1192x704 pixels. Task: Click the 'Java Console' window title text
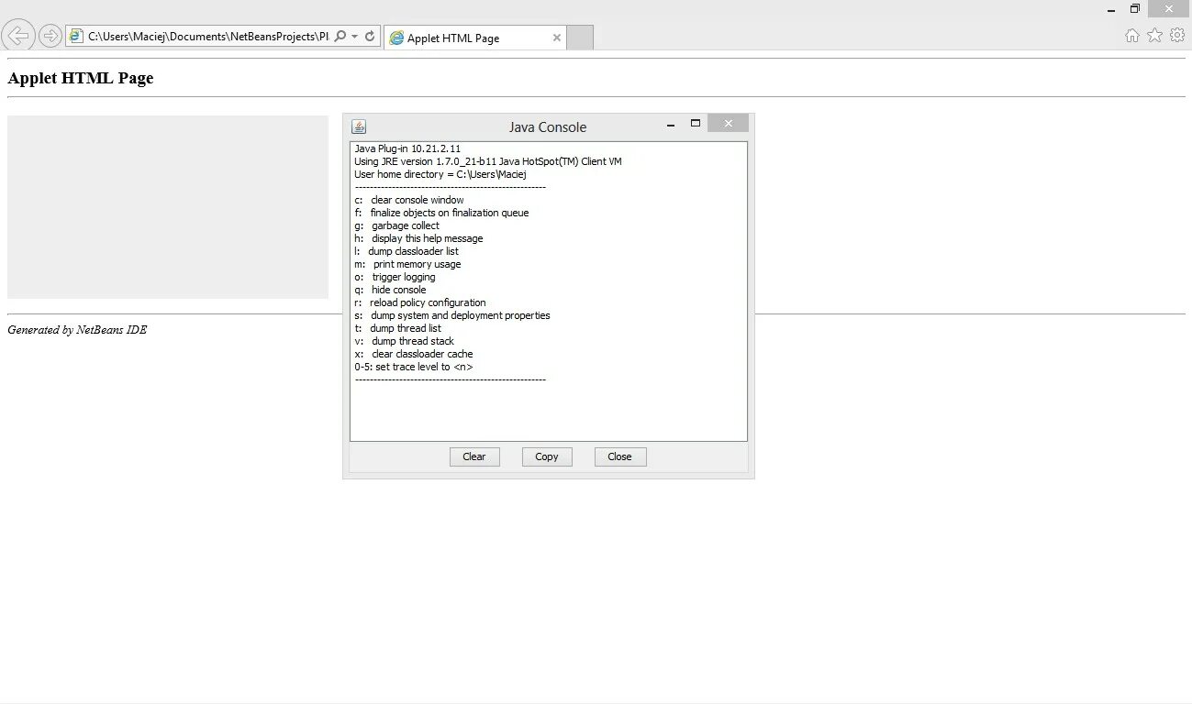[x=548, y=127]
